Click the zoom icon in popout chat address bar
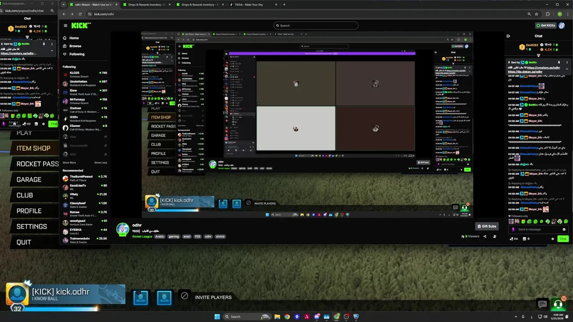The height and width of the screenshot is (322, 573). click(52, 11)
